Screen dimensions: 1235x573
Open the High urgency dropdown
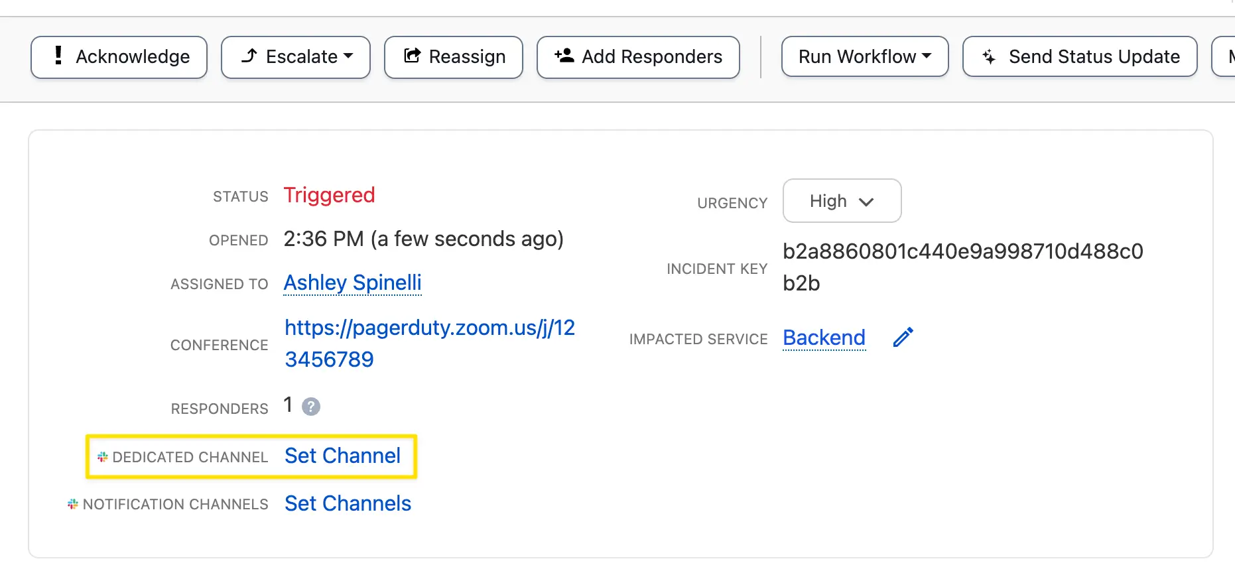point(842,201)
